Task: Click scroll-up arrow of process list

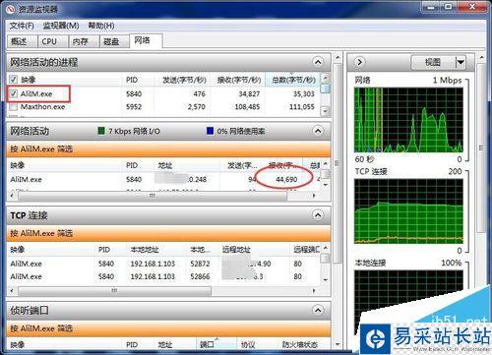Action: point(325,78)
